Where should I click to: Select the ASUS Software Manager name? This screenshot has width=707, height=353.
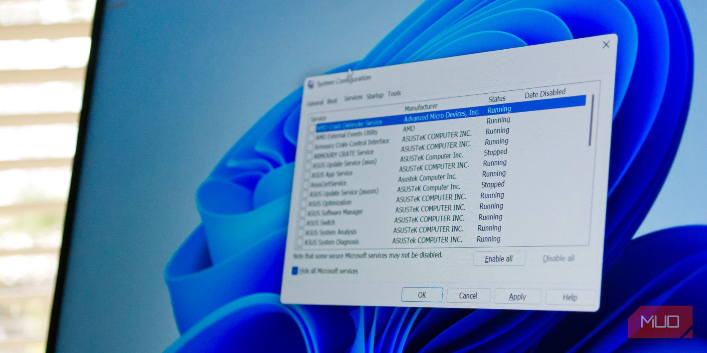point(335,213)
